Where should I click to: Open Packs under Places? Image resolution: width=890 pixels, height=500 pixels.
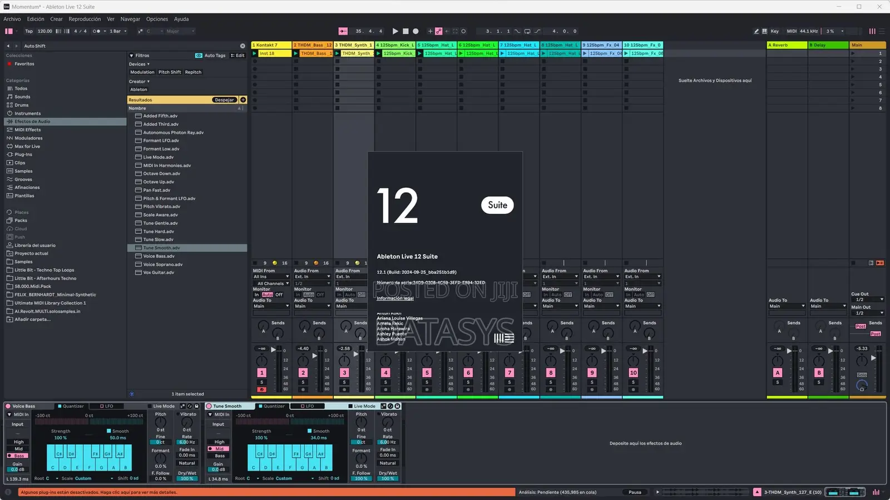[21, 221]
